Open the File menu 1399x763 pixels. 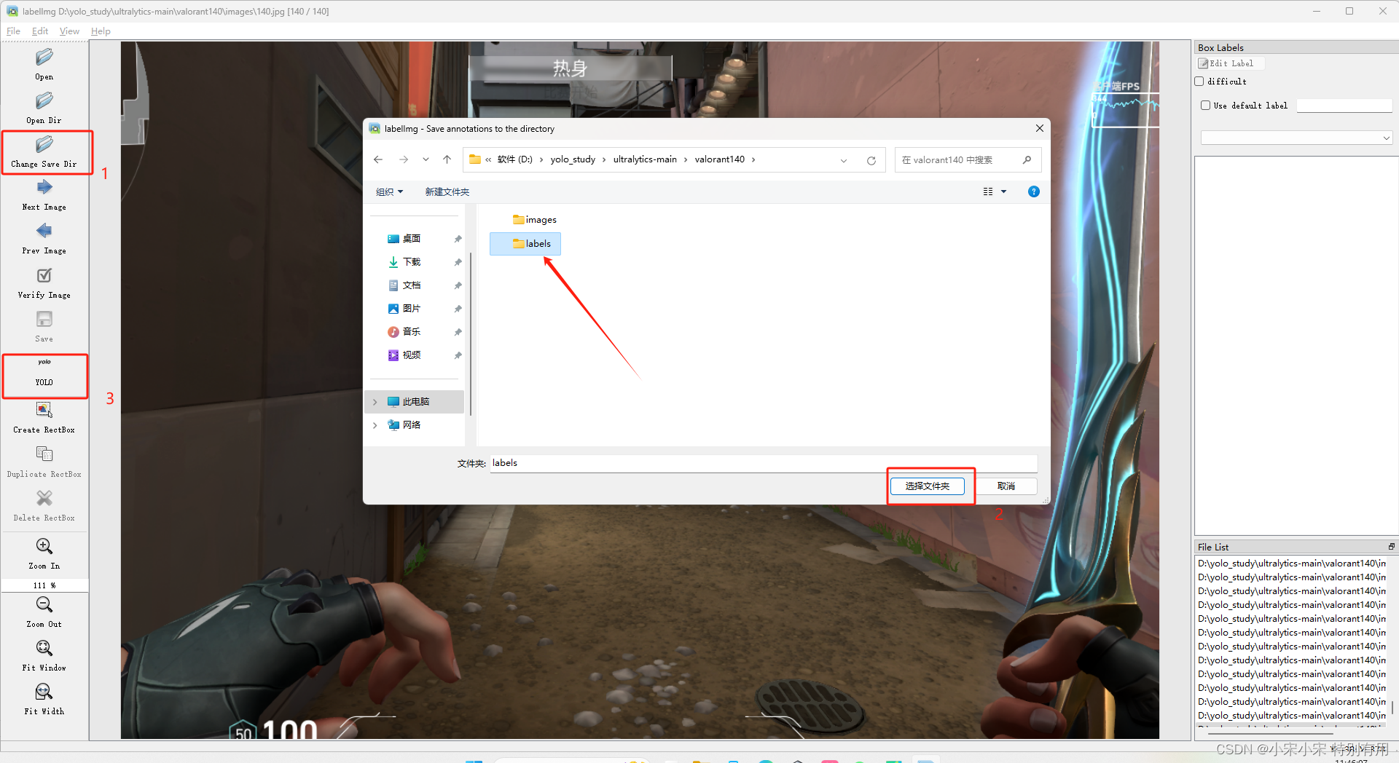(x=13, y=31)
